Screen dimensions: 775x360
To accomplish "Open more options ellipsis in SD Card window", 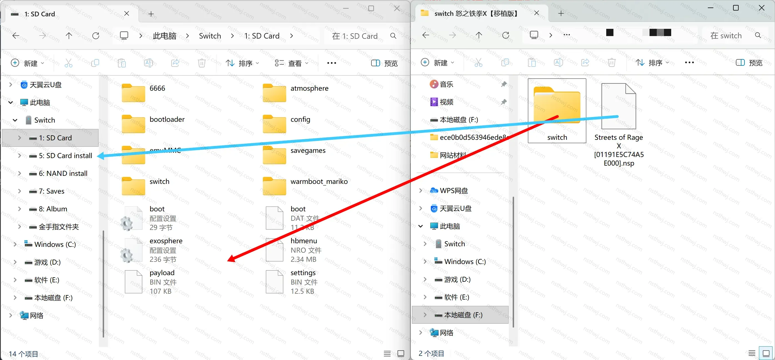I will pyautogui.click(x=331, y=63).
